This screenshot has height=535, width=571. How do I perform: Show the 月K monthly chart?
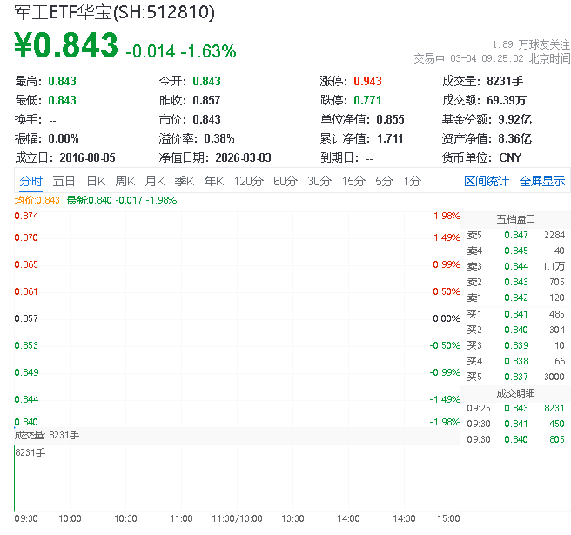click(x=154, y=181)
